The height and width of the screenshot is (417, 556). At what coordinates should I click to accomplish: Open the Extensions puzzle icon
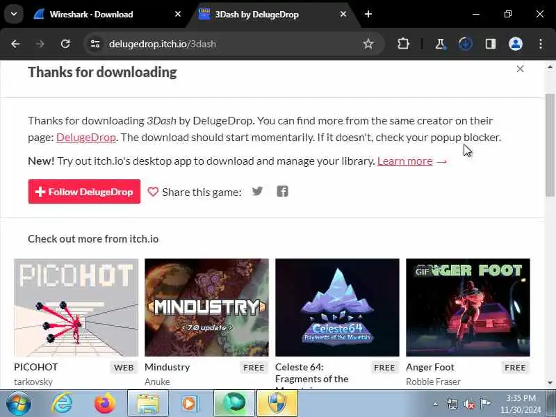pos(403,44)
